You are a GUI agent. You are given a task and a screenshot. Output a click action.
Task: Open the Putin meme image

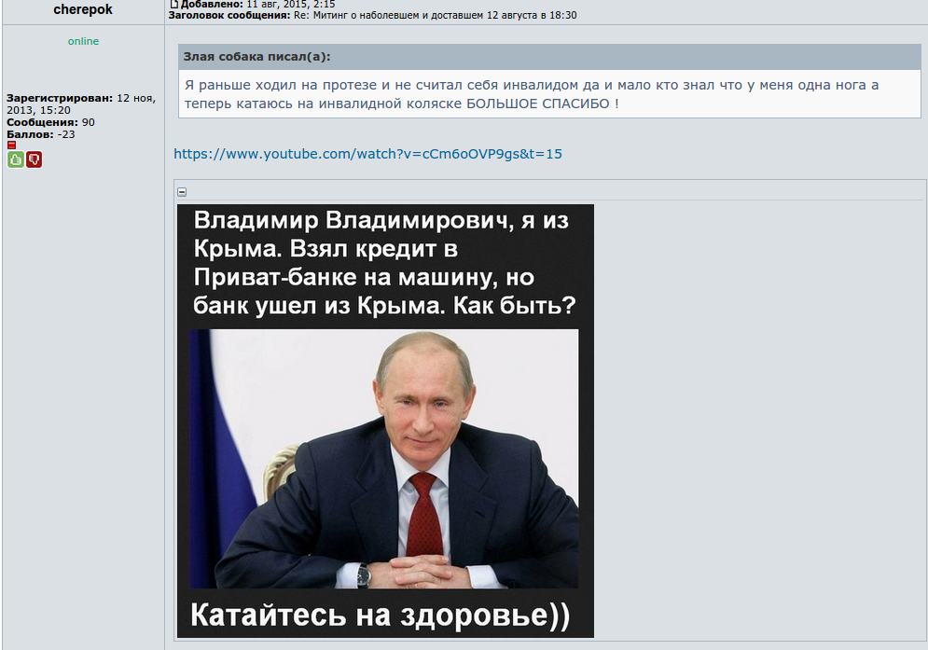[385, 421]
